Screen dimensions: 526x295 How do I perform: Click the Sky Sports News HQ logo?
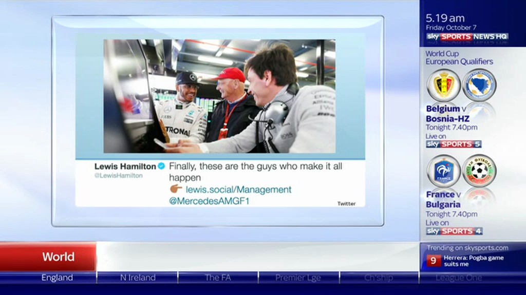(x=467, y=37)
